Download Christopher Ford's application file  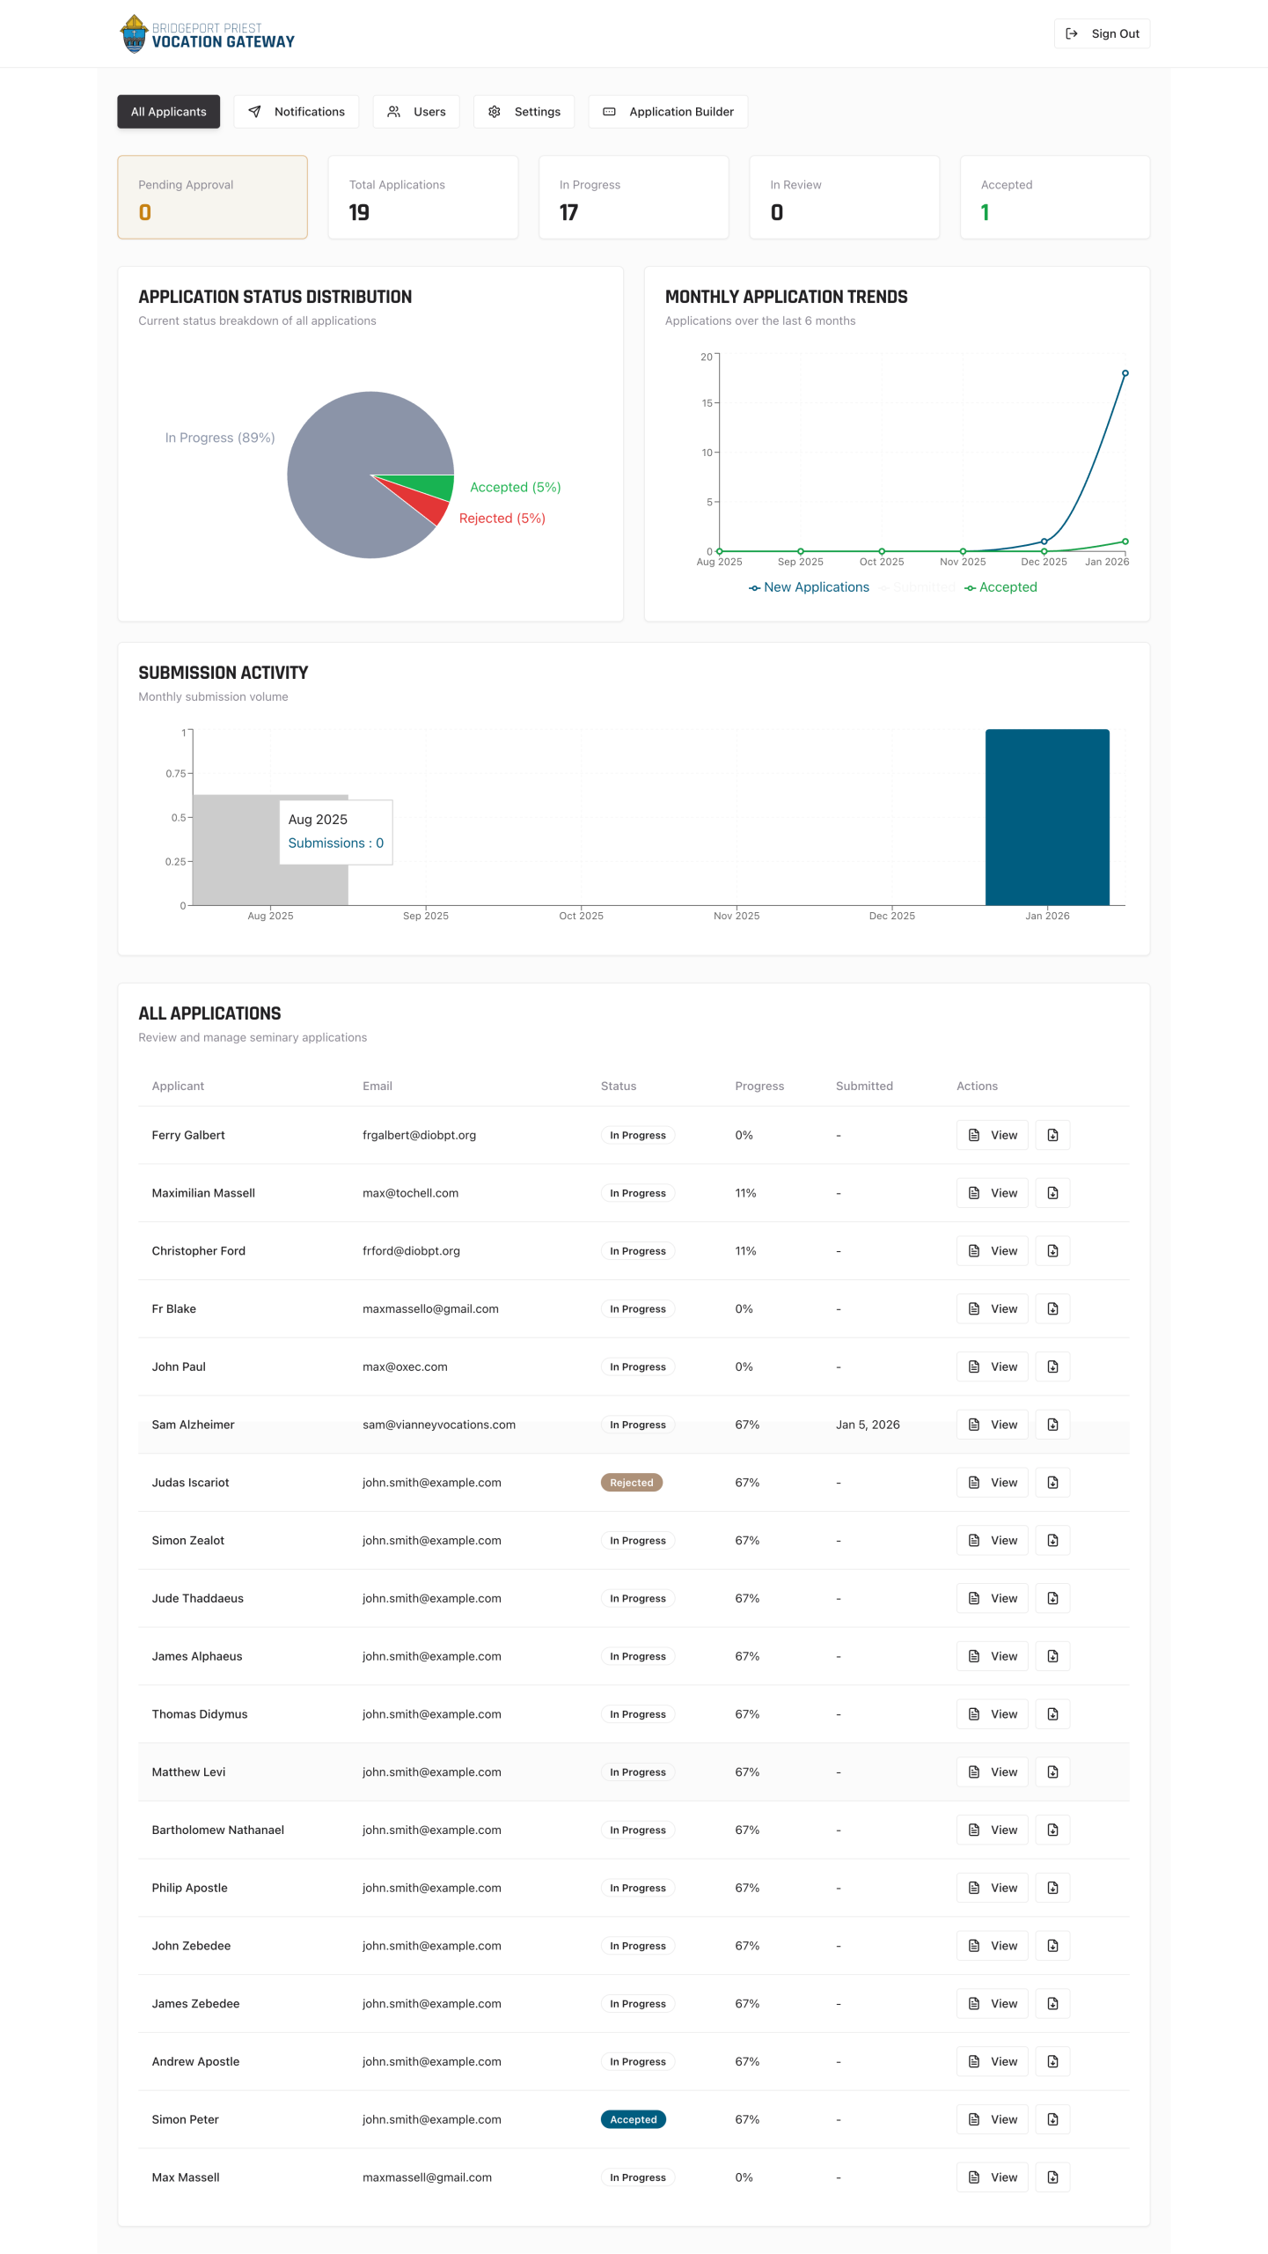click(x=1052, y=1250)
